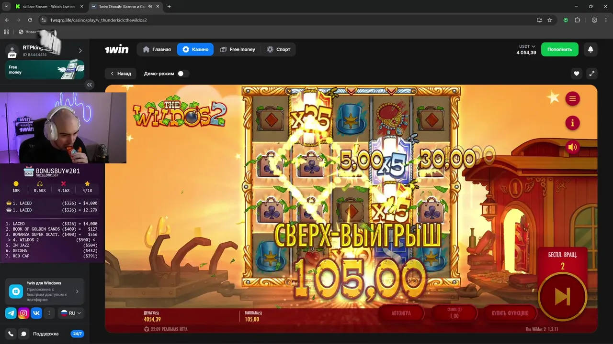Open browser apps grid icon
613x344 pixels.
[6, 32]
